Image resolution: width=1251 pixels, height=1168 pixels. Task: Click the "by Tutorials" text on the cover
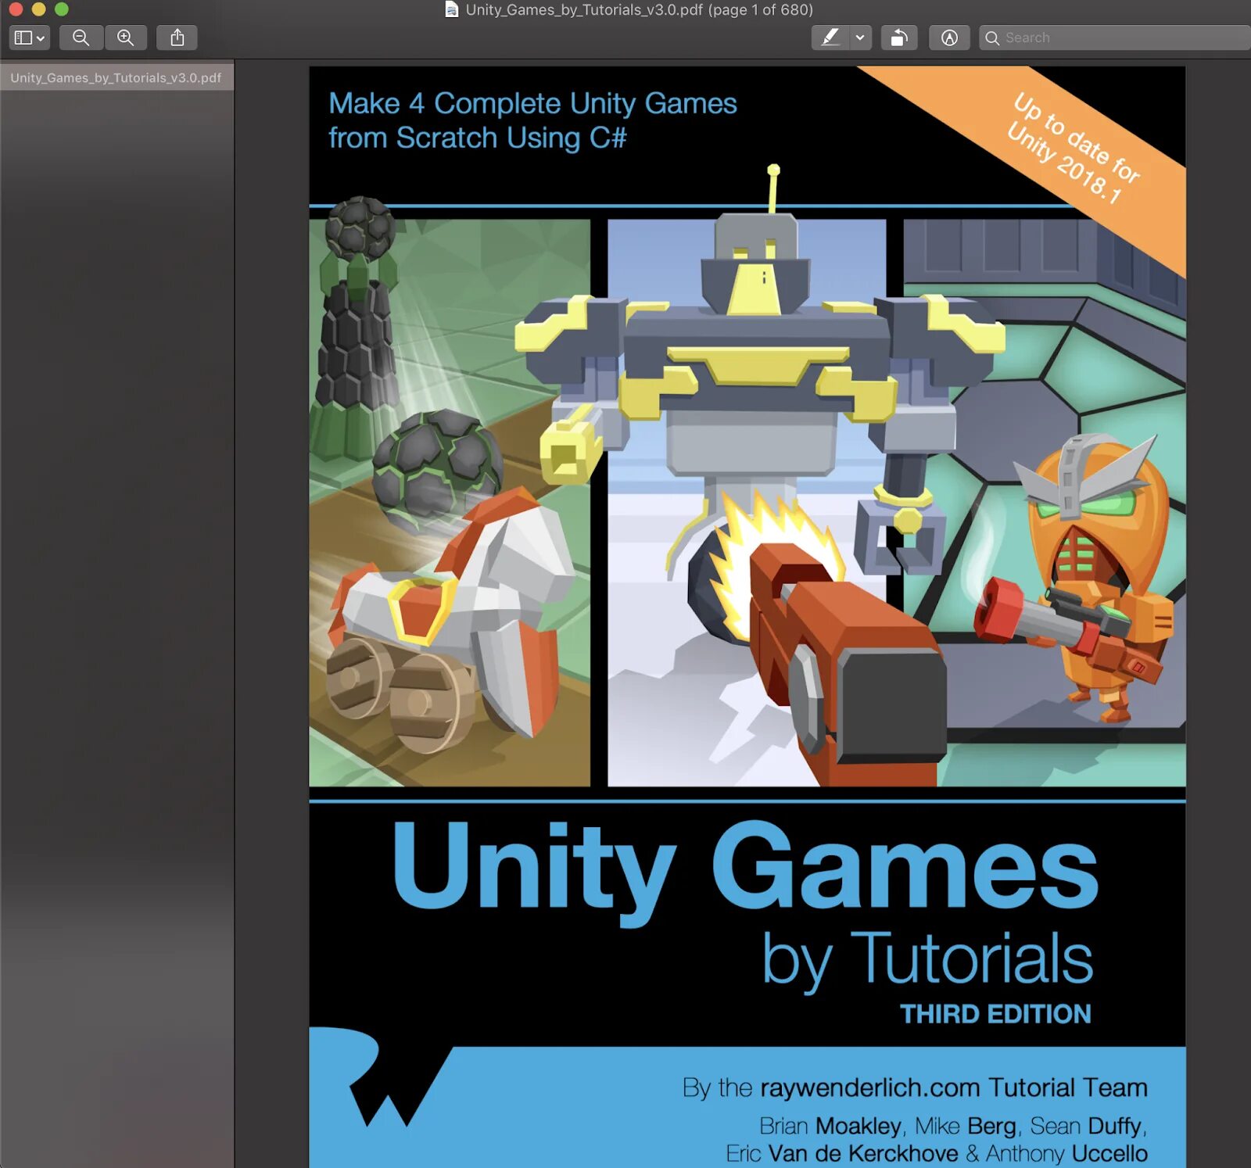point(927,960)
